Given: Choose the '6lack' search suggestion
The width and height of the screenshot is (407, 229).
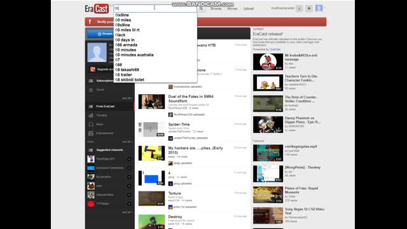Looking at the screenshot, I should [155, 35].
